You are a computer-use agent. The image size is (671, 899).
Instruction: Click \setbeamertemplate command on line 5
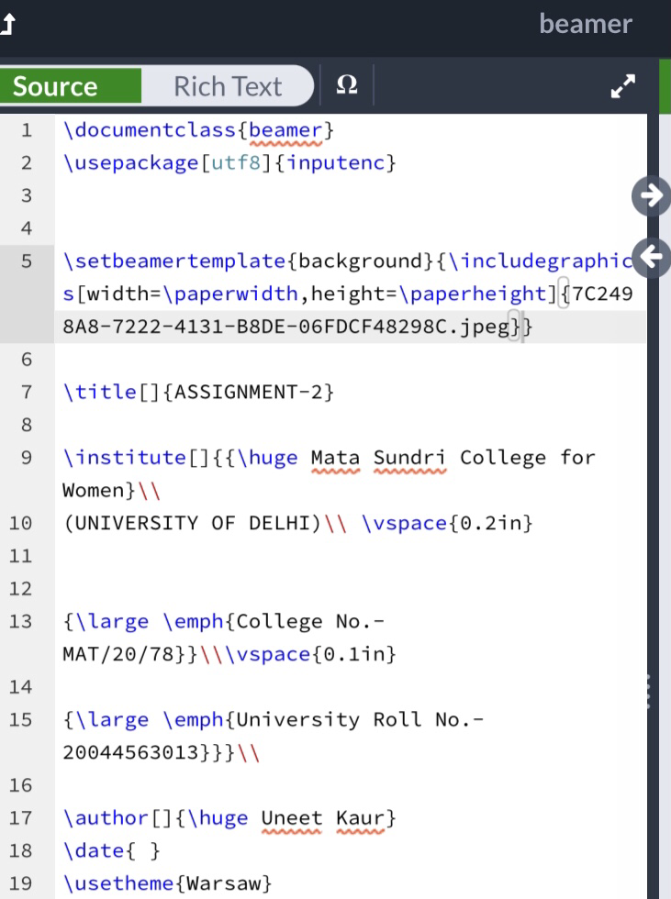(174, 261)
